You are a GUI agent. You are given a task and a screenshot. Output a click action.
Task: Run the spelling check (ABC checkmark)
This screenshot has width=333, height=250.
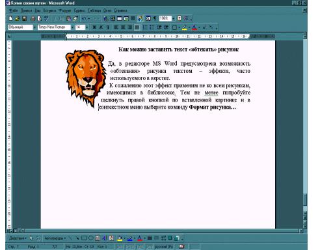(x=46, y=18)
